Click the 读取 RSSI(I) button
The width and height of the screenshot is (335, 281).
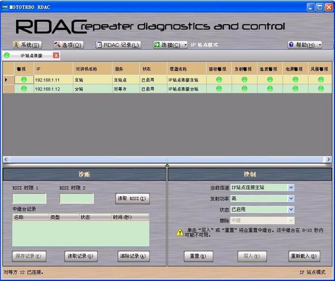point(132,198)
